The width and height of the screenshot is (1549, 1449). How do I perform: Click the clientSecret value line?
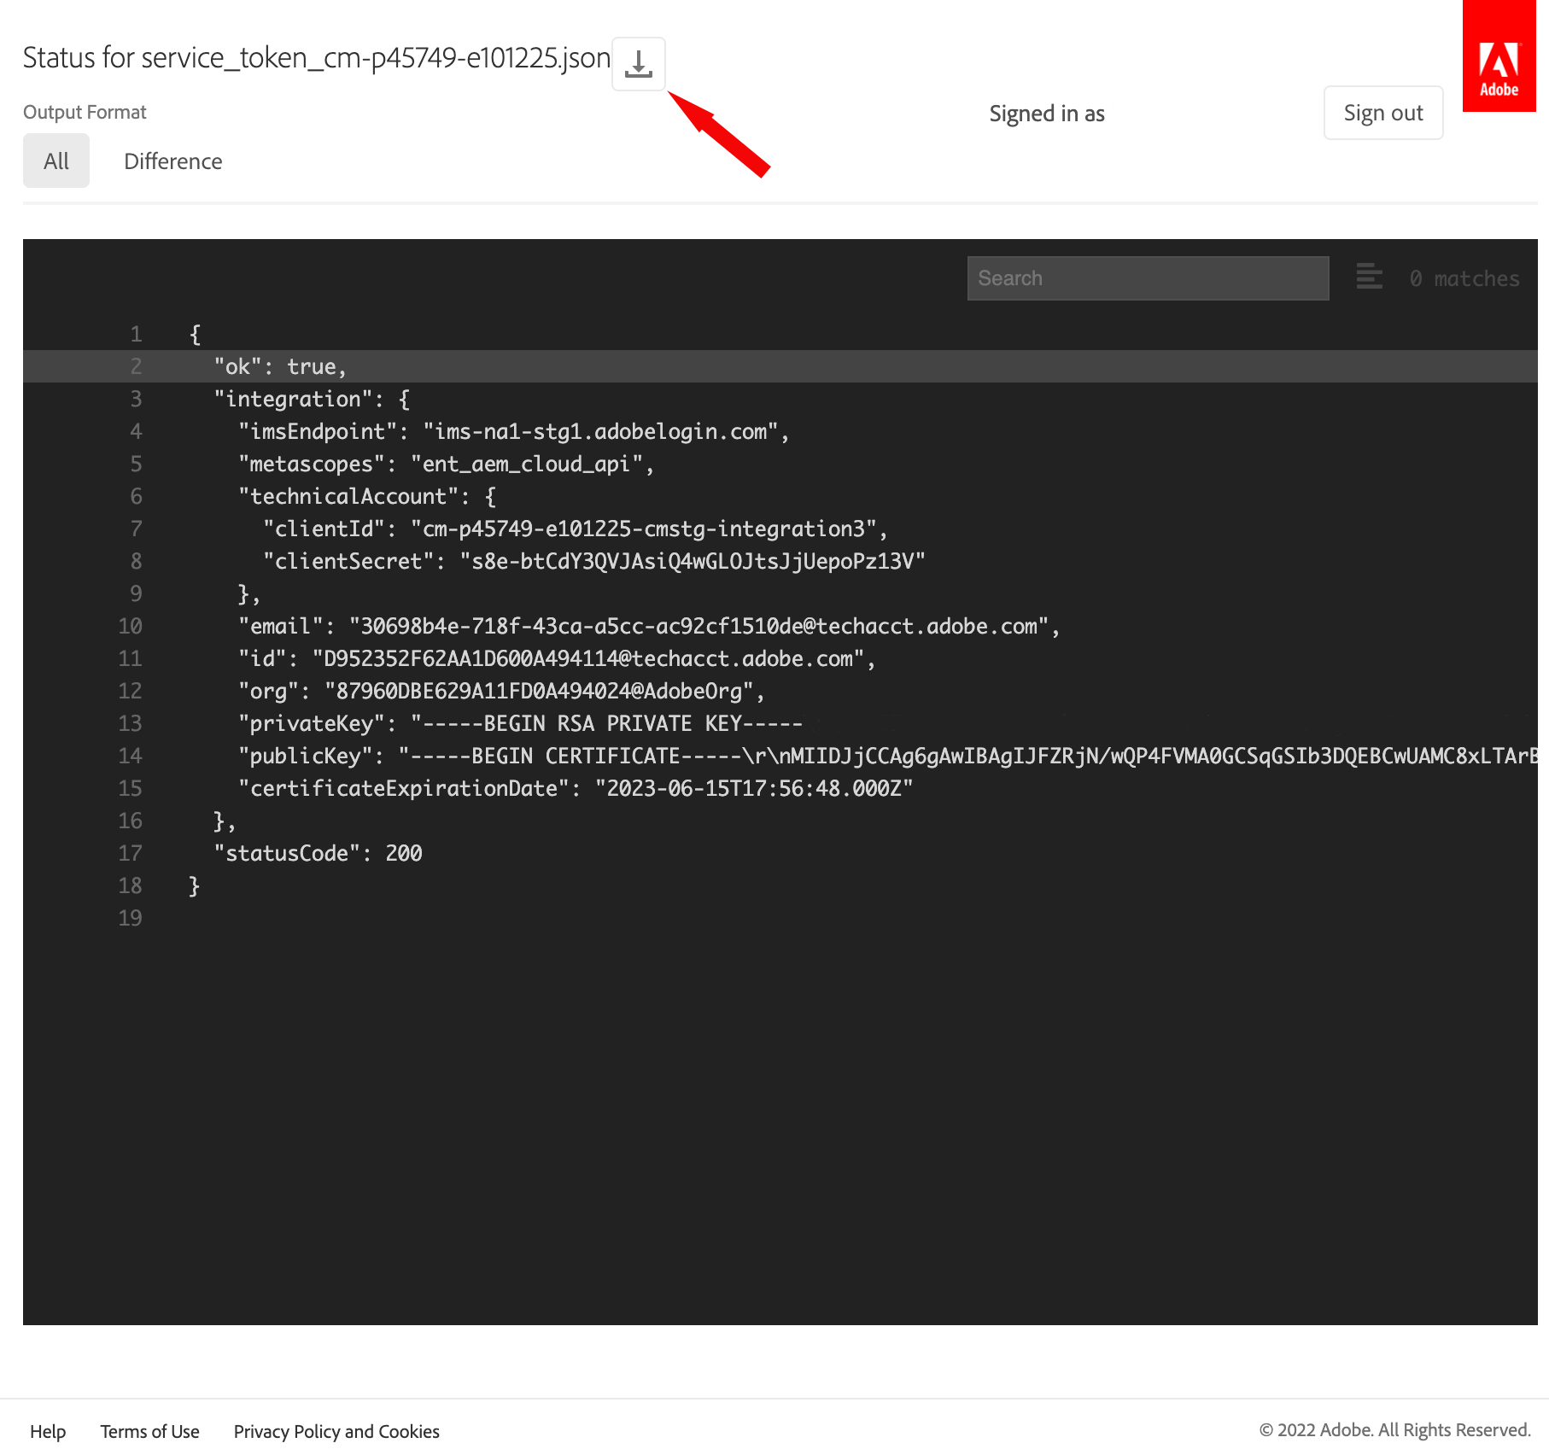(x=594, y=561)
